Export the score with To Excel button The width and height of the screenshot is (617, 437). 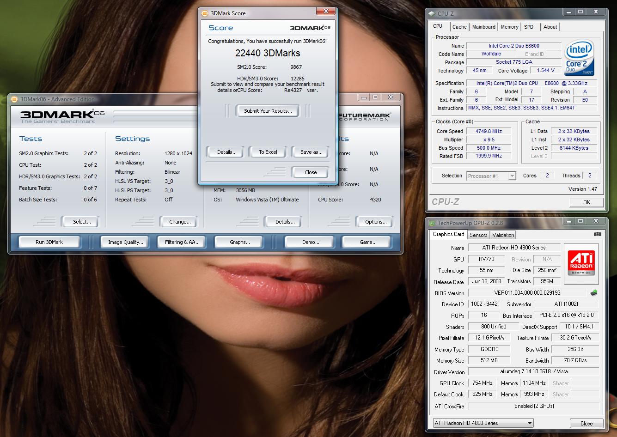pos(268,152)
